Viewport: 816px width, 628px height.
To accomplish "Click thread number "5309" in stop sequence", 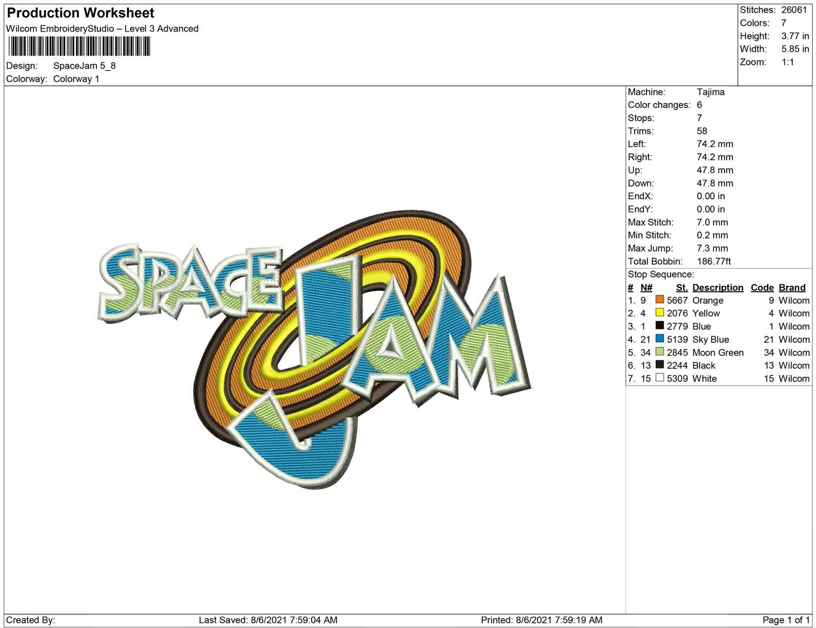I will pos(678,379).
